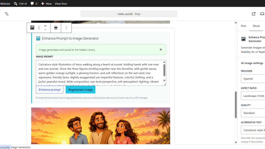Click the IMAGE PROMPT label
This screenshot has width=265, height=149.
click(44, 57)
